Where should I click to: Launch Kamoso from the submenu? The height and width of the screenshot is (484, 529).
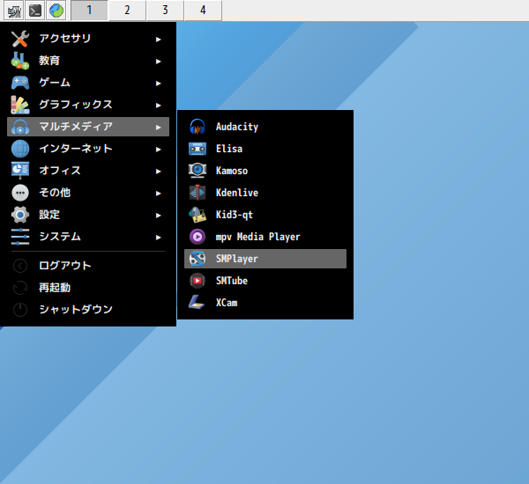265,171
